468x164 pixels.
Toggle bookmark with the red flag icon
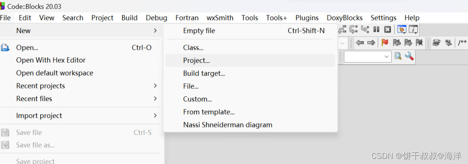385,43
